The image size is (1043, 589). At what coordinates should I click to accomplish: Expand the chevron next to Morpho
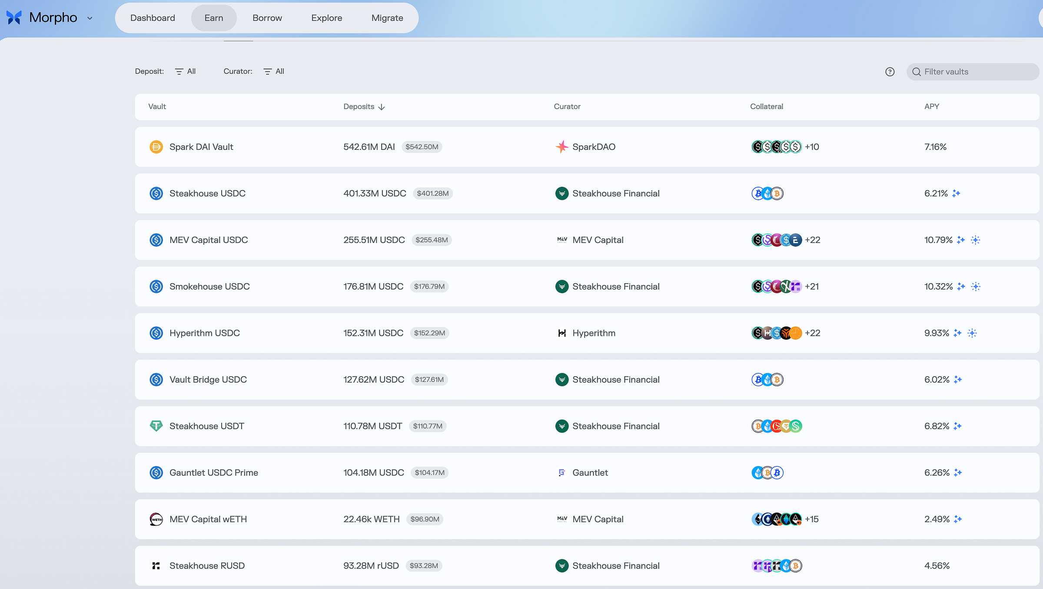(x=90, y=18)
